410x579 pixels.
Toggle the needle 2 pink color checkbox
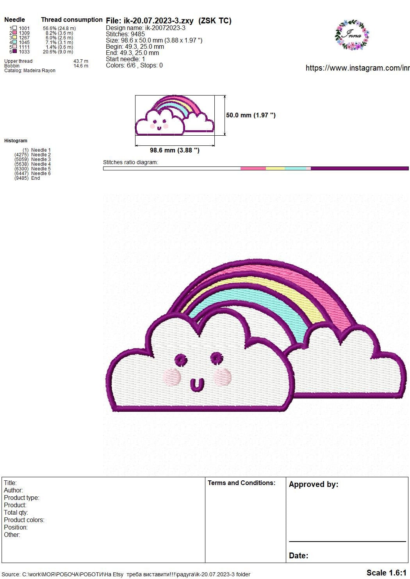click(x=14, y=33)
